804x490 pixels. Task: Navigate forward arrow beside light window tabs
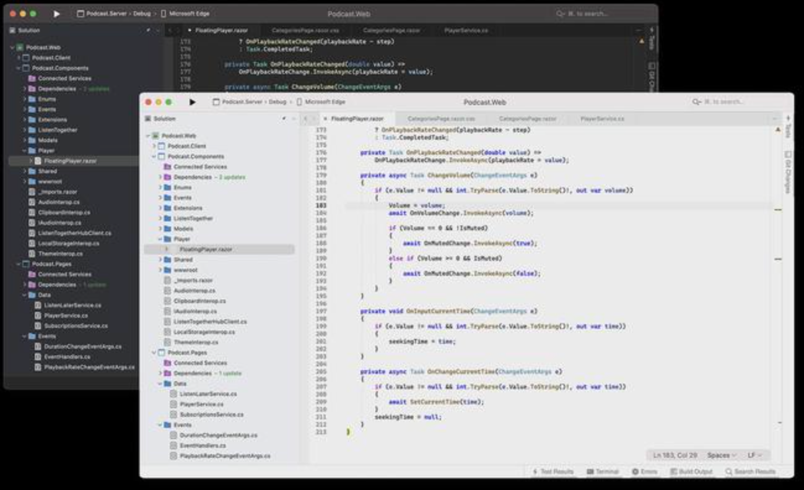[315, 118]
